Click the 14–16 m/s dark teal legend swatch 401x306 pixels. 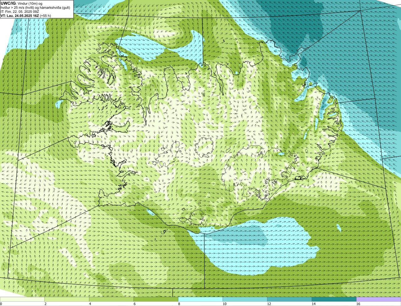334,299
